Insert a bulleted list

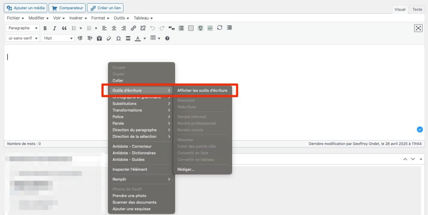(x=74, y=28)
